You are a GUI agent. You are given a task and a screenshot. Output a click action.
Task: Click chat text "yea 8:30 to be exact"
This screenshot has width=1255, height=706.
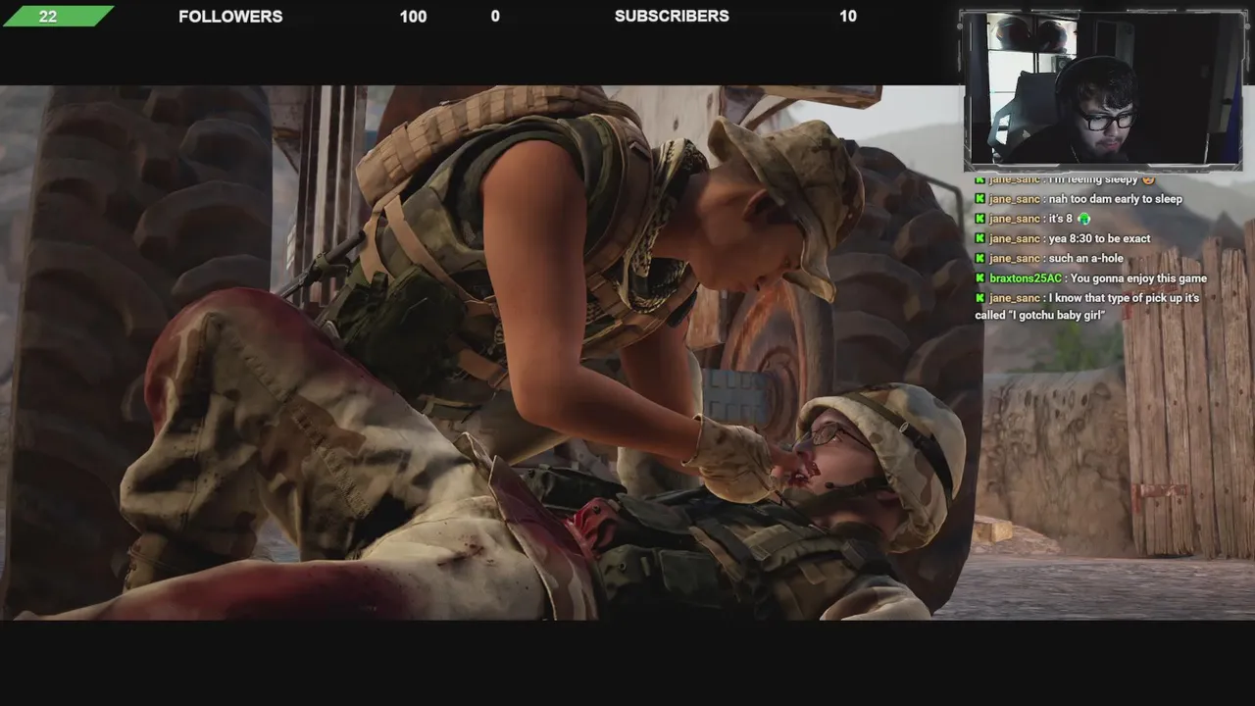point(1100,239)
